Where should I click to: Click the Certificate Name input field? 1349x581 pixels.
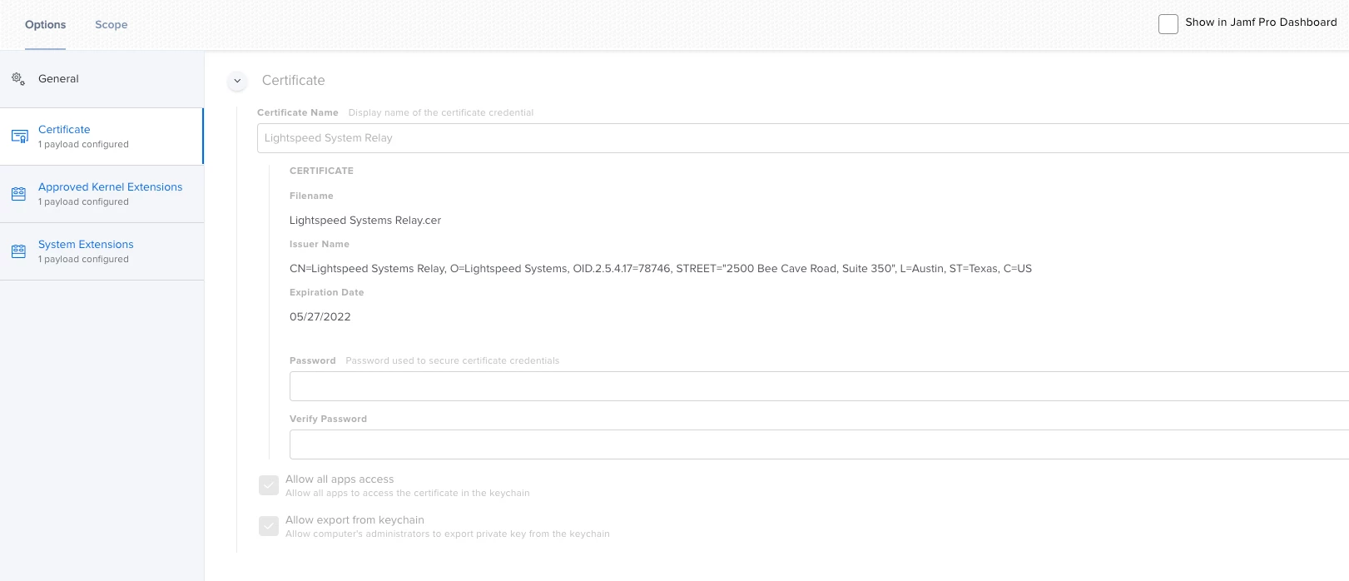[x=803, y=138]
